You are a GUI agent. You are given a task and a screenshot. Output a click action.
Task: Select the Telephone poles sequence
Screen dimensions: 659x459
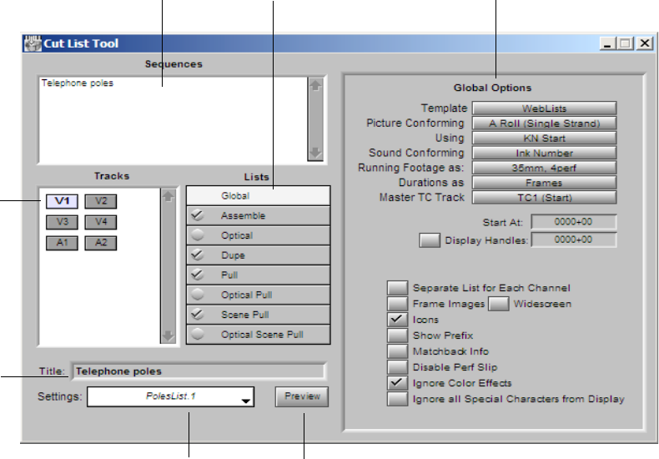(x=78, y=83)
